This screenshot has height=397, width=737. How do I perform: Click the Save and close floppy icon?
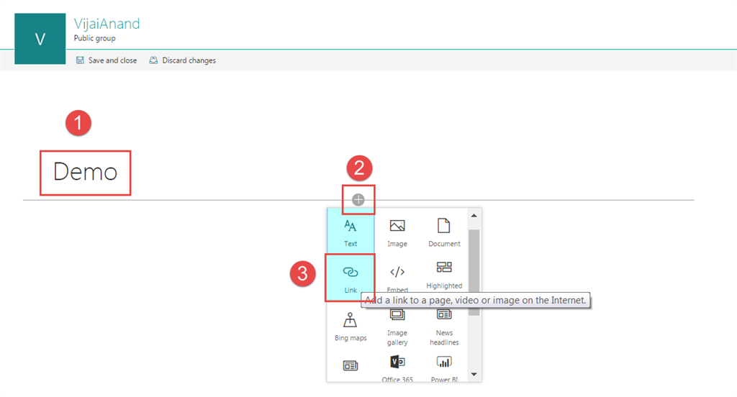click(80, 60)
